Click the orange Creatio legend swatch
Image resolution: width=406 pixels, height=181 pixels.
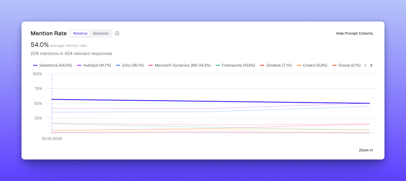[x=299, y=66]
